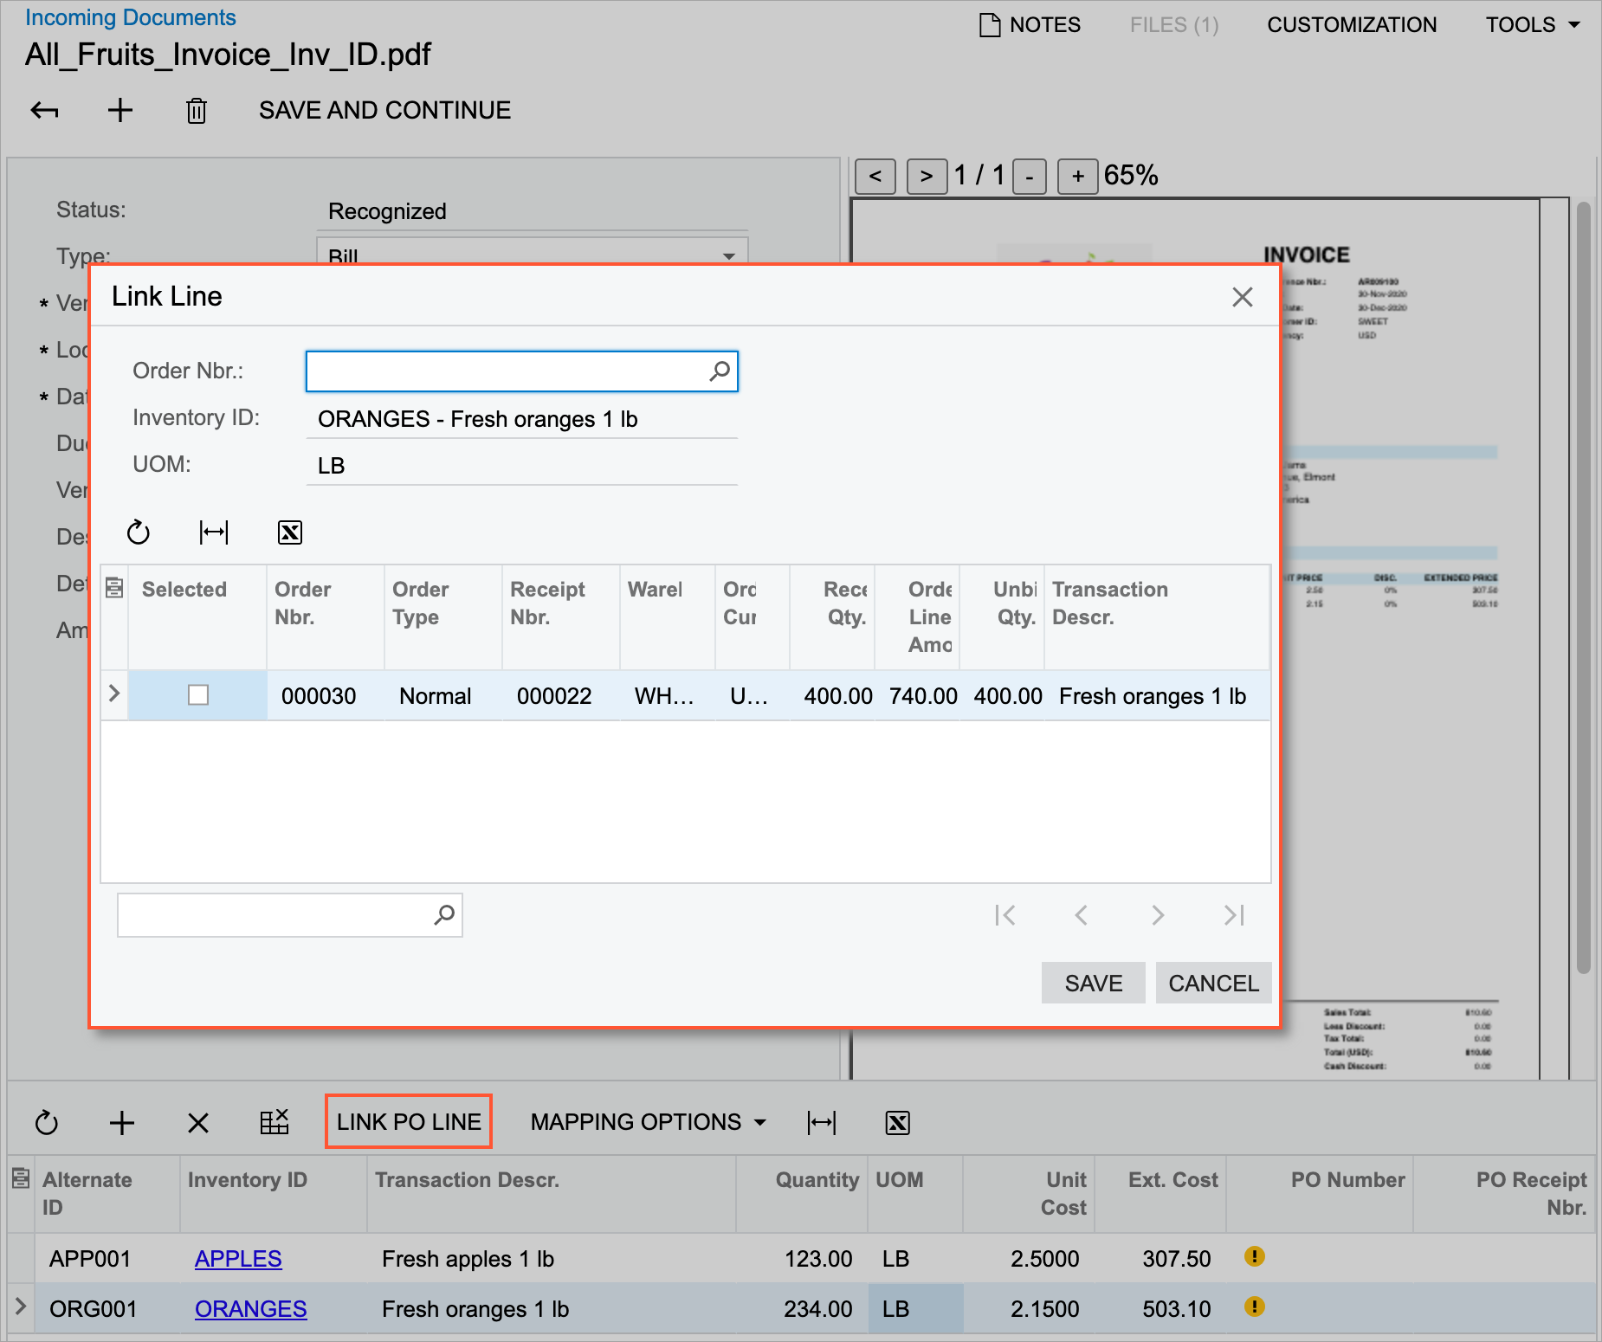
Task: Click the APPLES inventory link
Action: tap(238, 1259)
